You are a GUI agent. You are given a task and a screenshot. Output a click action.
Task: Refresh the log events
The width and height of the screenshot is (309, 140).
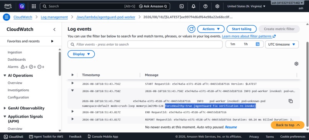click(x=191, y=29)
